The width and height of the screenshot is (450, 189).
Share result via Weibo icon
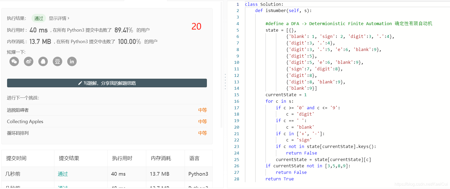pos(29,61)
